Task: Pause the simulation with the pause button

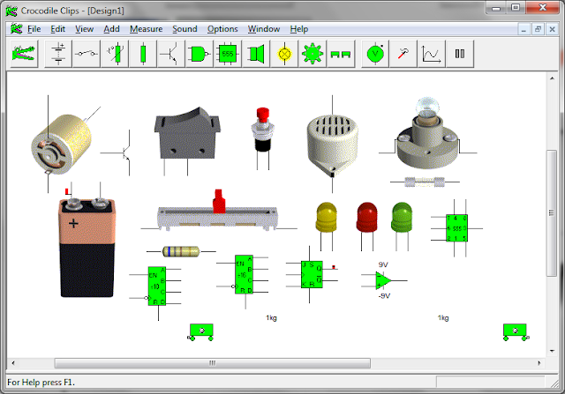Action: click(x=460, y=54)
